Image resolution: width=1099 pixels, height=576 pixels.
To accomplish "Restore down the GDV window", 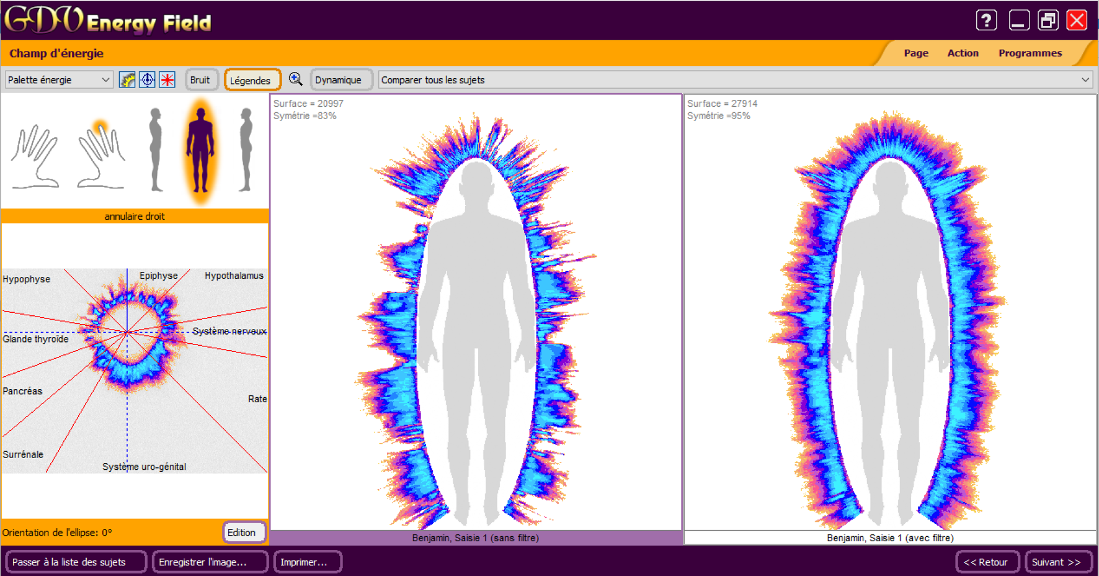I will coord(1048,20).
